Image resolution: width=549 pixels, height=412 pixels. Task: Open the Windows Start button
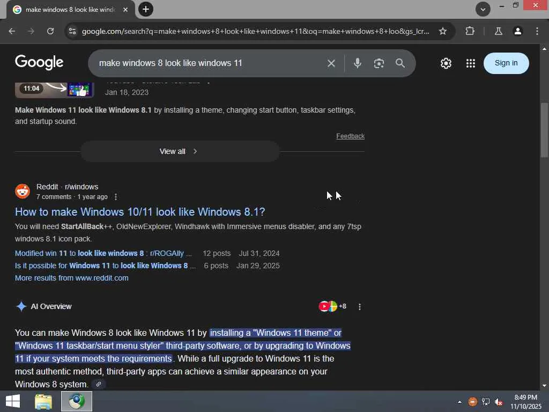tap(13, 401)
